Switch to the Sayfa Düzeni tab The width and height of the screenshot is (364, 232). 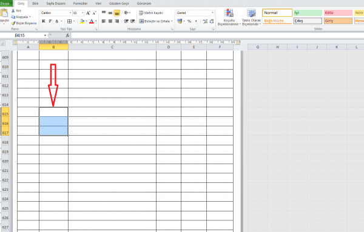tap(56, 4)
